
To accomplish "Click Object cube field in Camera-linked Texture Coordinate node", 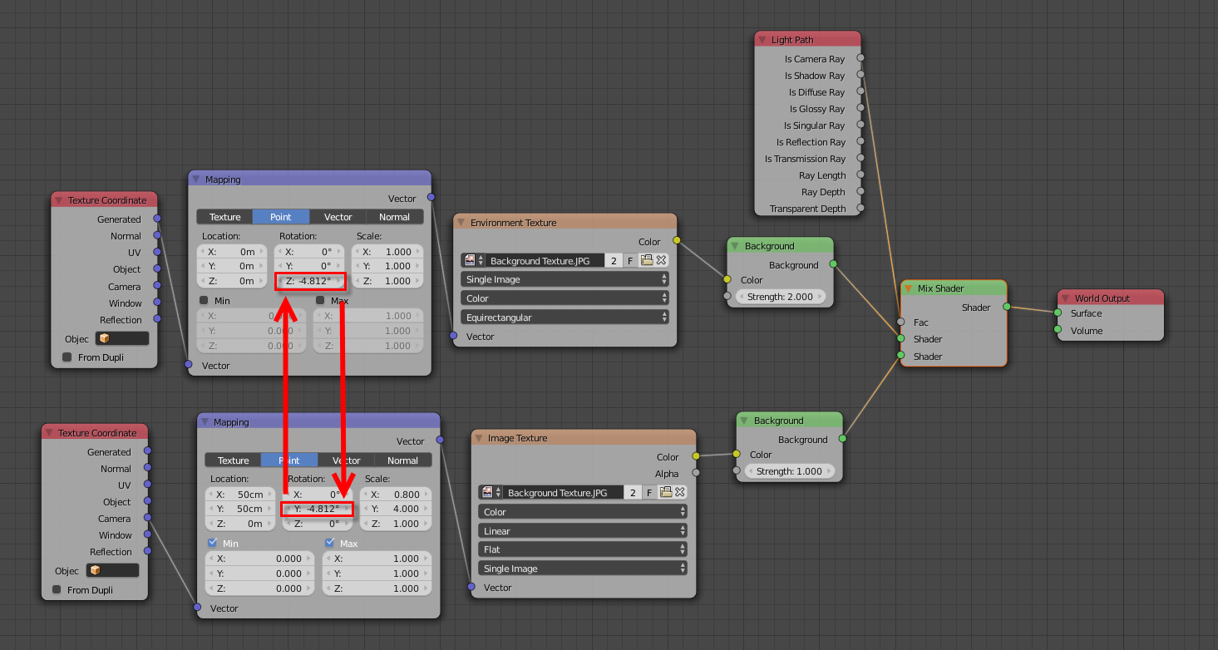I will [x=112, y=571].
